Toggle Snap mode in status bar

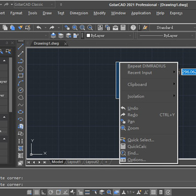tap(29, 192)
